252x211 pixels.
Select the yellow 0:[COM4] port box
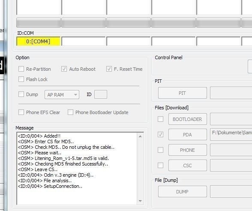coord(39,42)
